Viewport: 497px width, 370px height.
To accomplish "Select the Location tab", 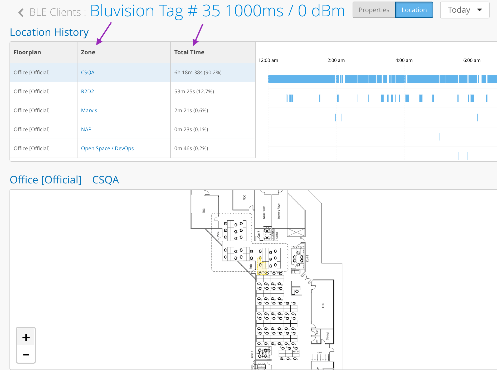I will pyautogui.click(x=414, y=10).
